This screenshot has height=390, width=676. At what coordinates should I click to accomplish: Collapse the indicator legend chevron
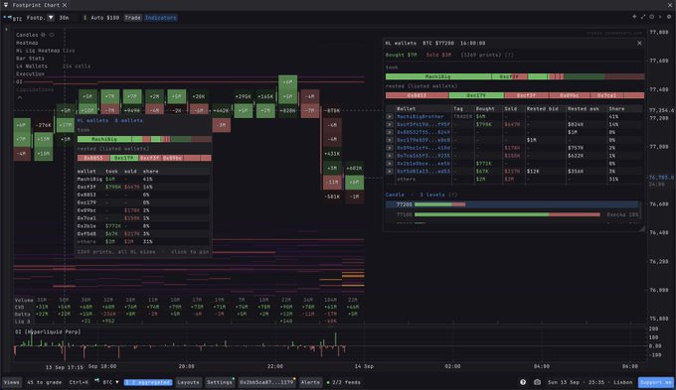click(x=20, y=98)
